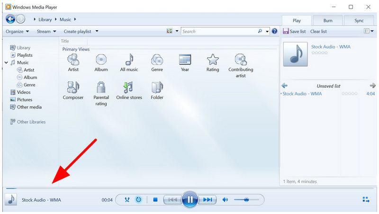379x214 pixels.
Task: Click Stock Audio - WMA title by album art
Action: [x=331, y=46]
